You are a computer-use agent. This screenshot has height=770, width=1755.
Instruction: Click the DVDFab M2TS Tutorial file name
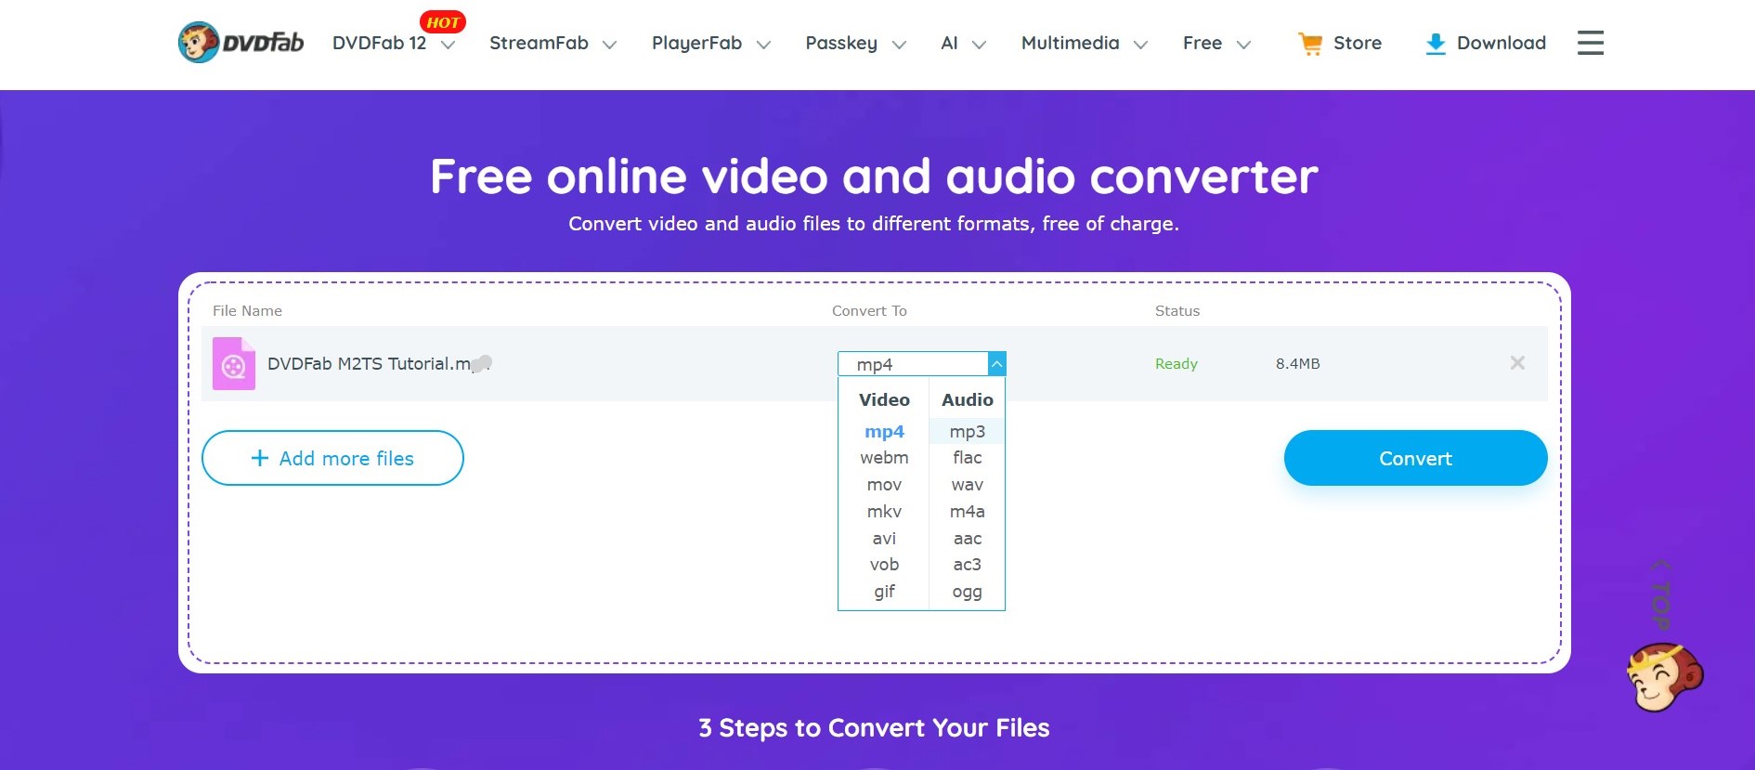[379, 364]
